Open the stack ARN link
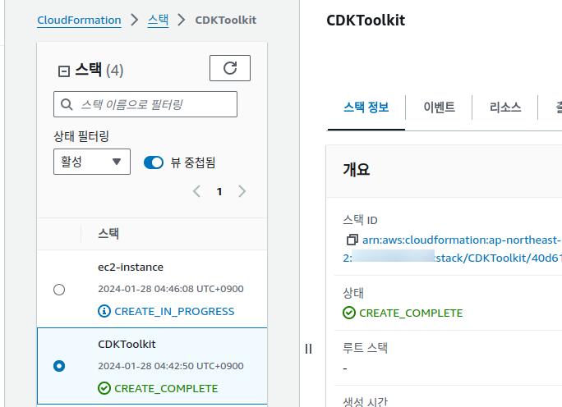562x407 pixels. (x=452, y=249)
